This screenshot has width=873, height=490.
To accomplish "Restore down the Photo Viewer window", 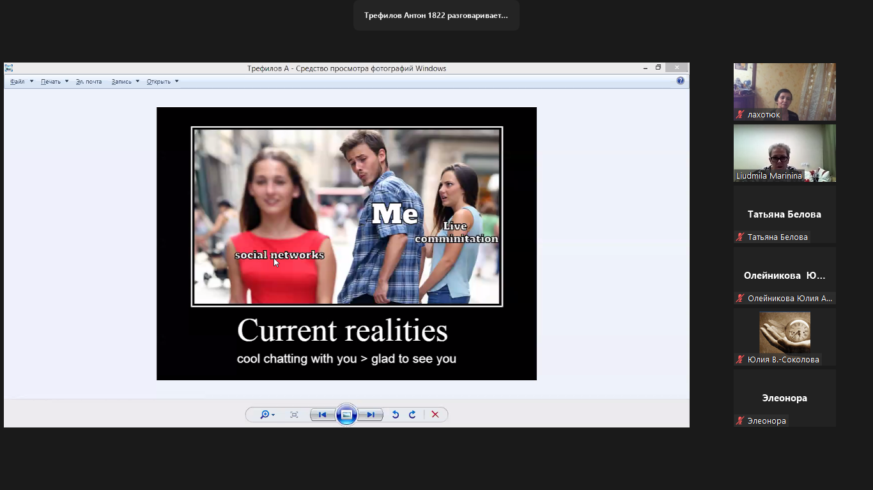I will (x=658, y=68).
